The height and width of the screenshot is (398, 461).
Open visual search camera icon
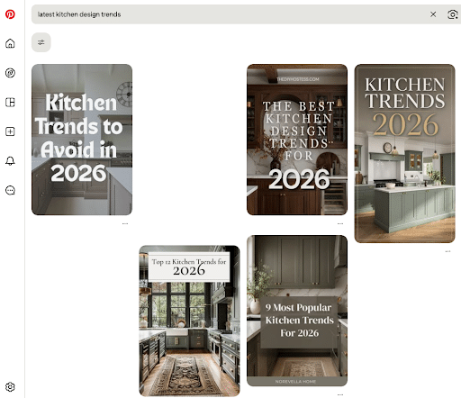point(452,14)
